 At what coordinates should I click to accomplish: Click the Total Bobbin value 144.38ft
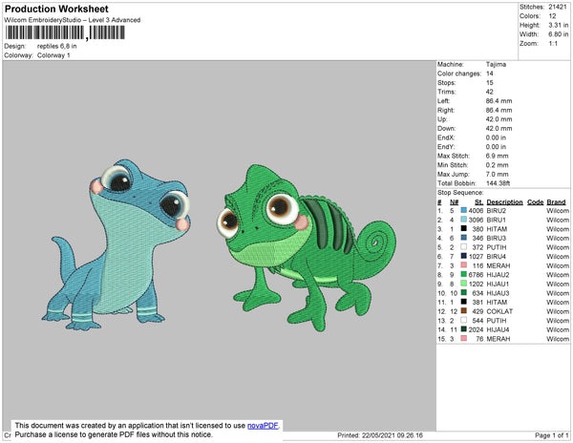coord(498,183)
